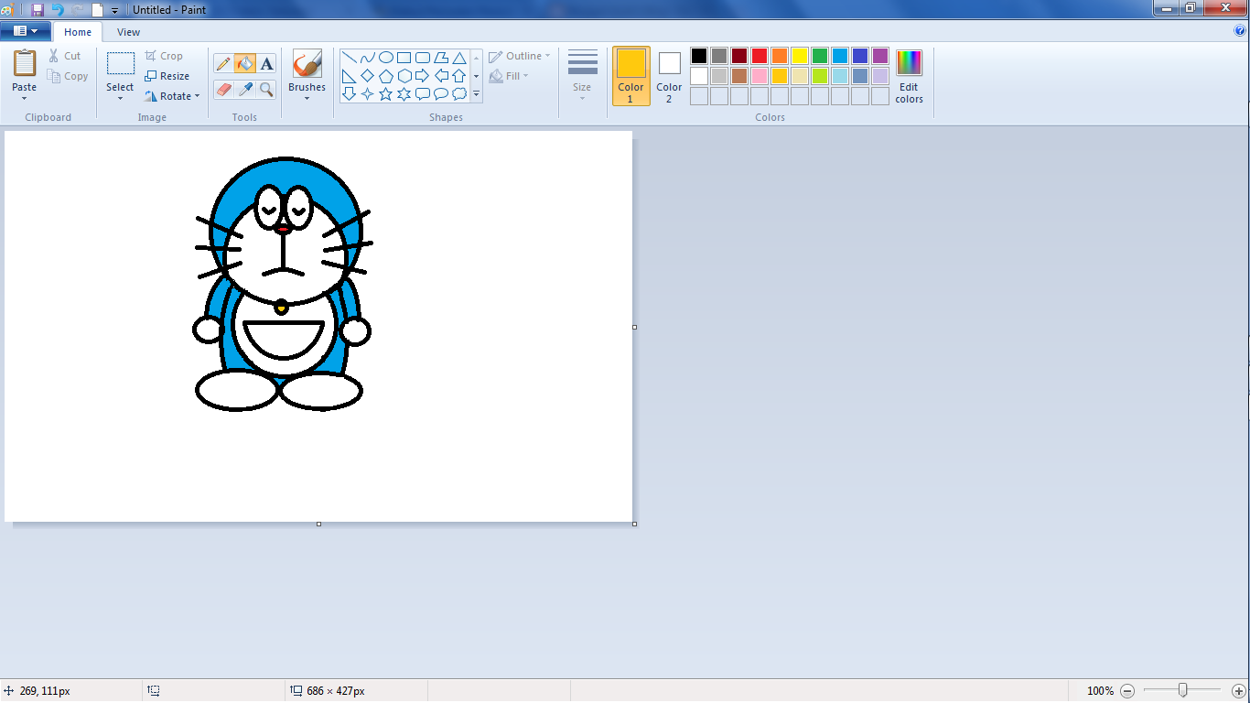Open the Brushes tool button
The image size is (1250, 703).
coord(307,63)
